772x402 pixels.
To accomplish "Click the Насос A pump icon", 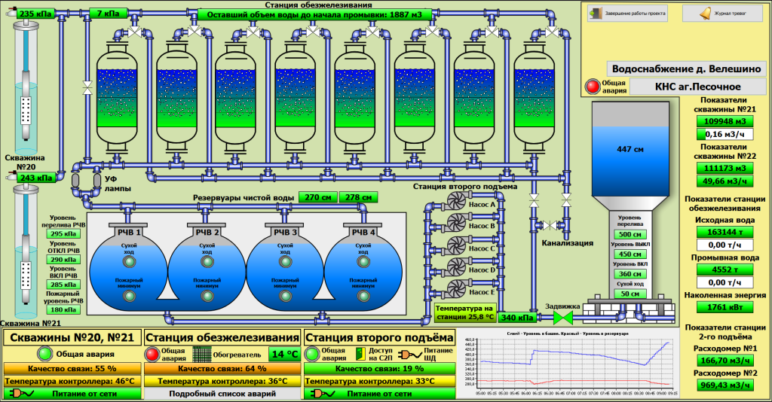I will point(456,202).
